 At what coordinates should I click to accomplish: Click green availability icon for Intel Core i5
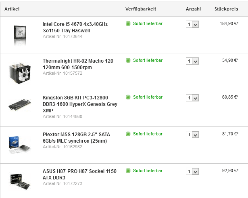click(128, 24)
